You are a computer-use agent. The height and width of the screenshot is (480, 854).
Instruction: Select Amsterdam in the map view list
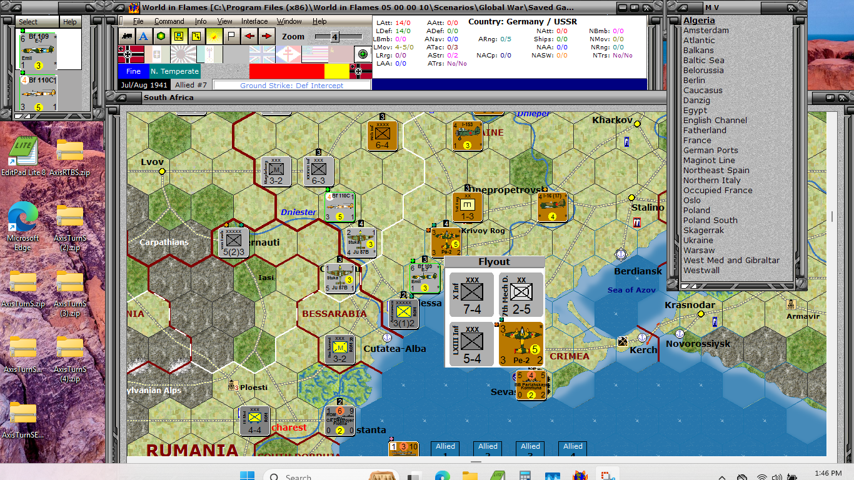(x=706, y=30)
